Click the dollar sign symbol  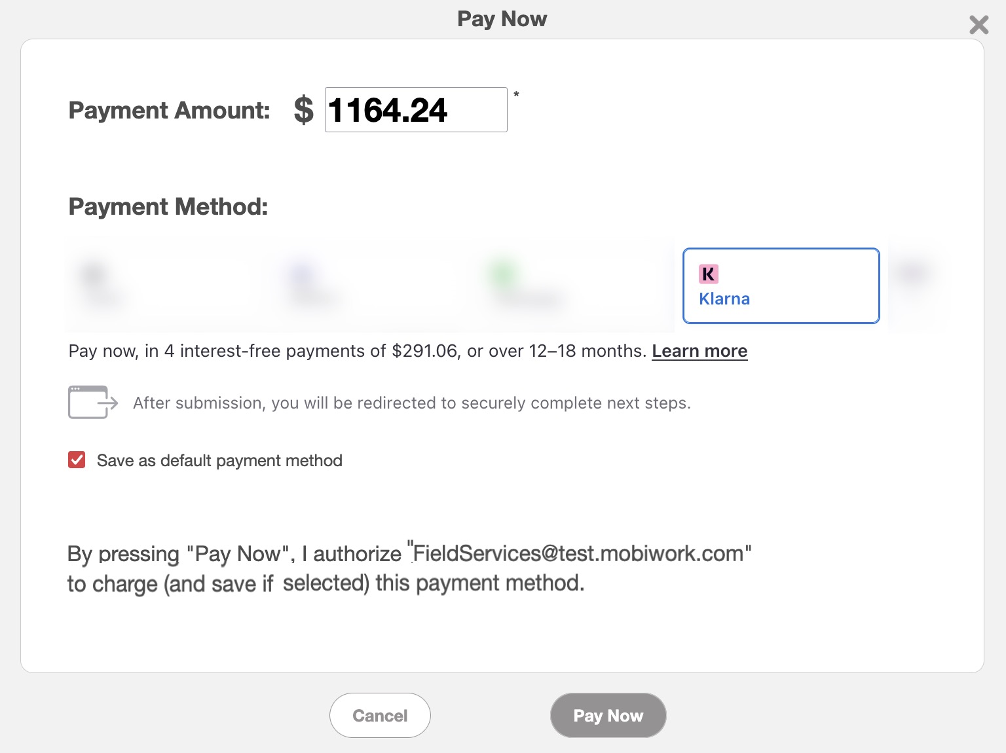pos(303,110)
